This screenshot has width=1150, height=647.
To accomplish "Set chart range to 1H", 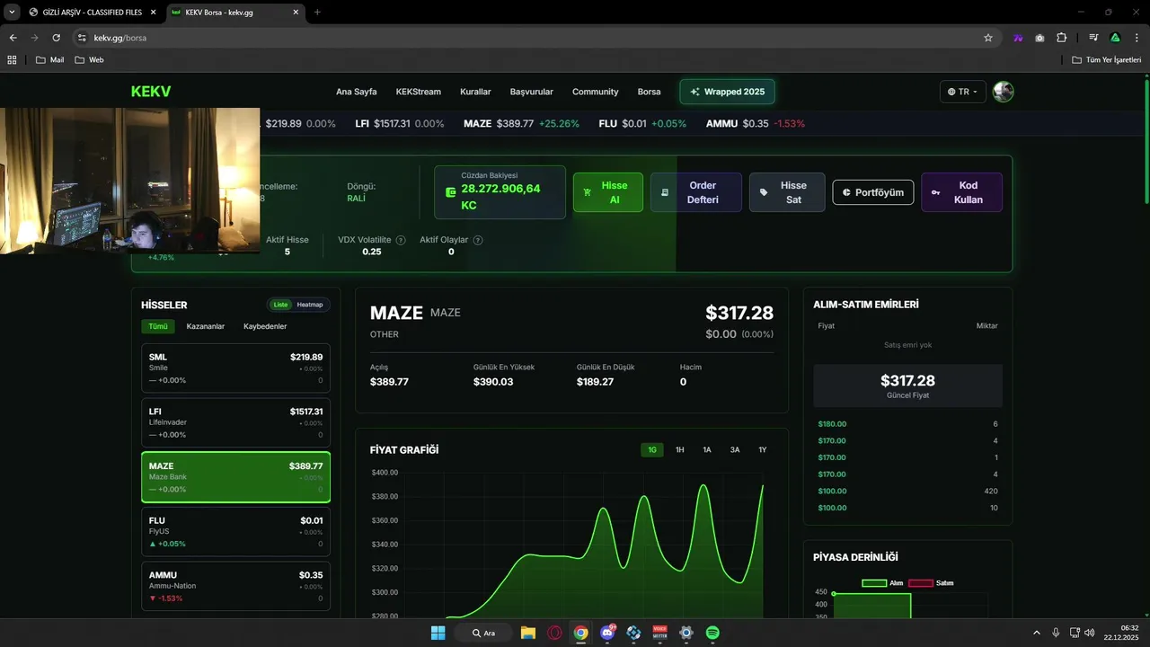I will pos(680,449).
